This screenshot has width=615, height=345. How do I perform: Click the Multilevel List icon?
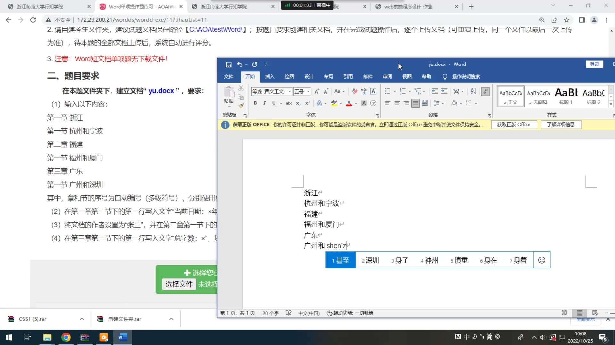click(x=418, y=91)
